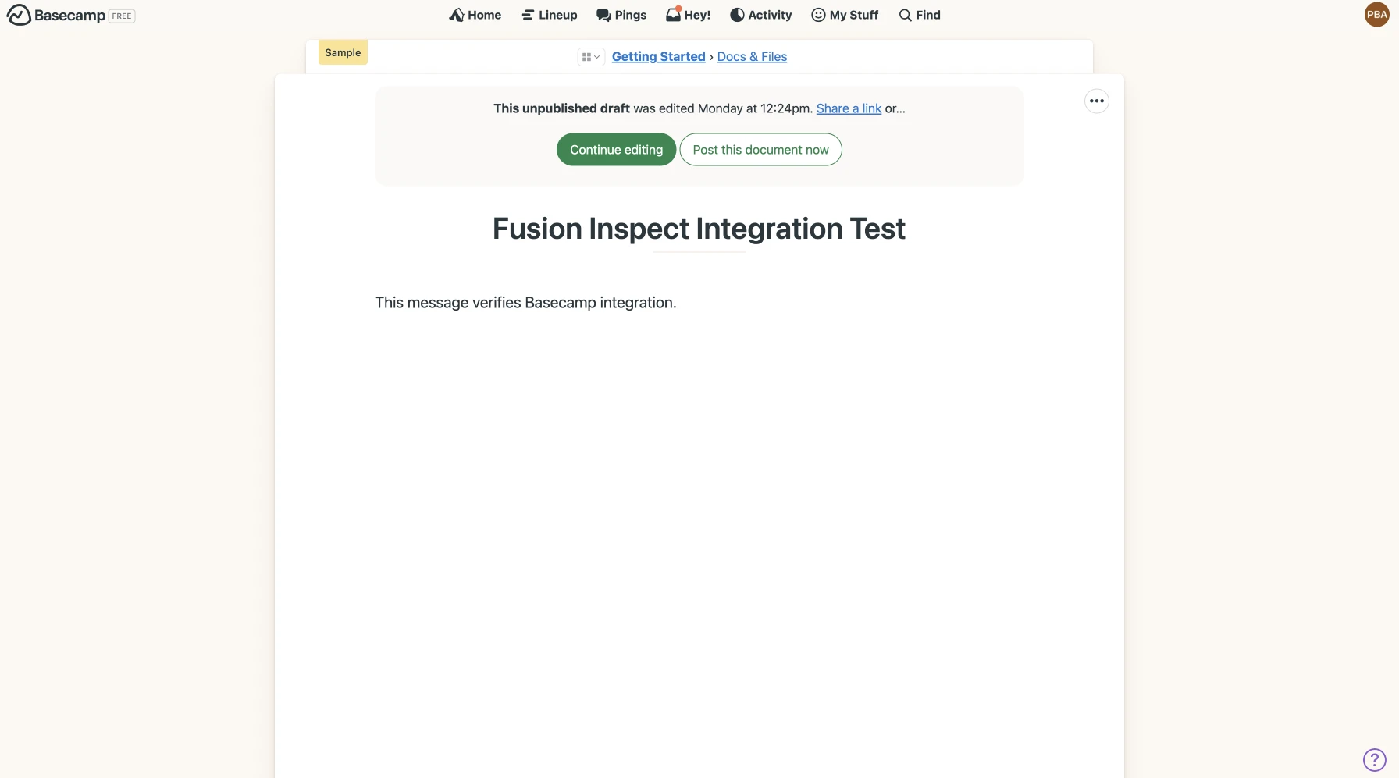The width and height of the screenshot is (1399, 778).
Task: Navigate to Getting Started project
Action: [658, 56]
